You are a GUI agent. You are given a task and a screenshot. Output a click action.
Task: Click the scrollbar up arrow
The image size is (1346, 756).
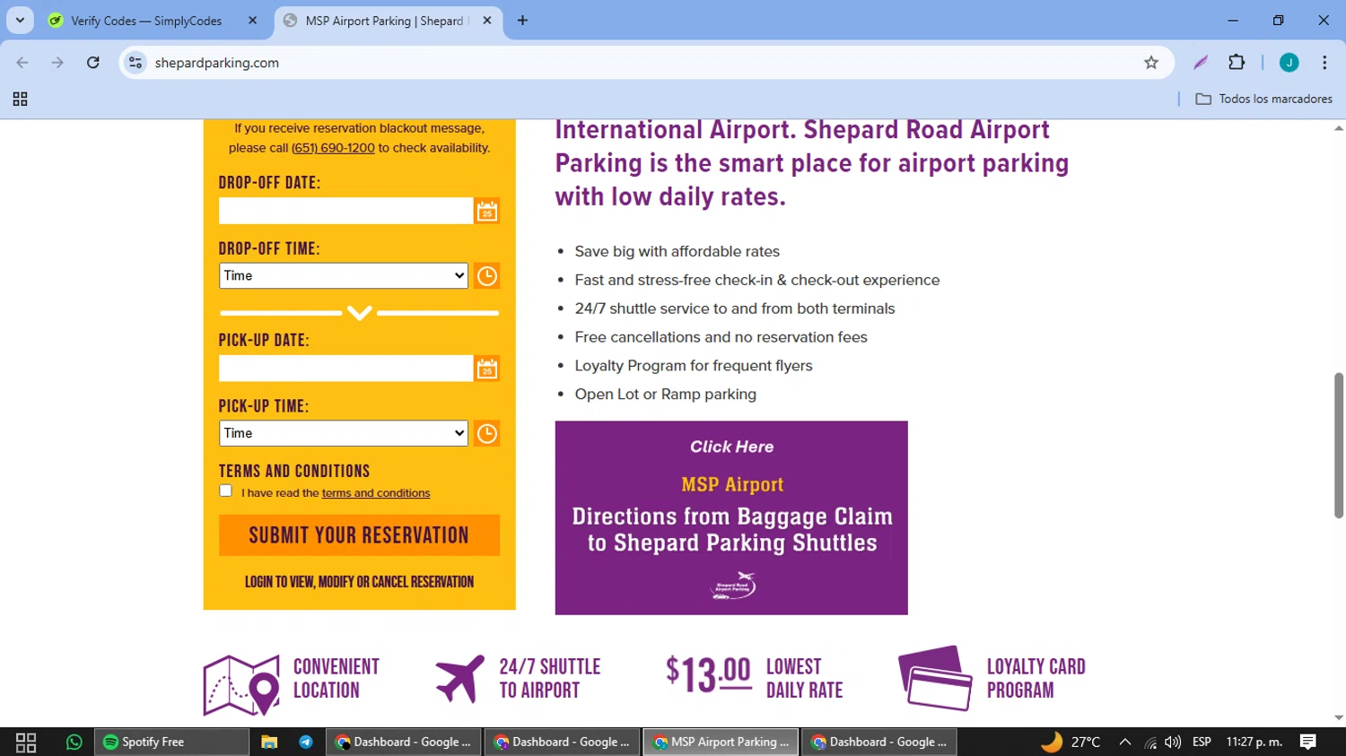(x=1339, y=128)
